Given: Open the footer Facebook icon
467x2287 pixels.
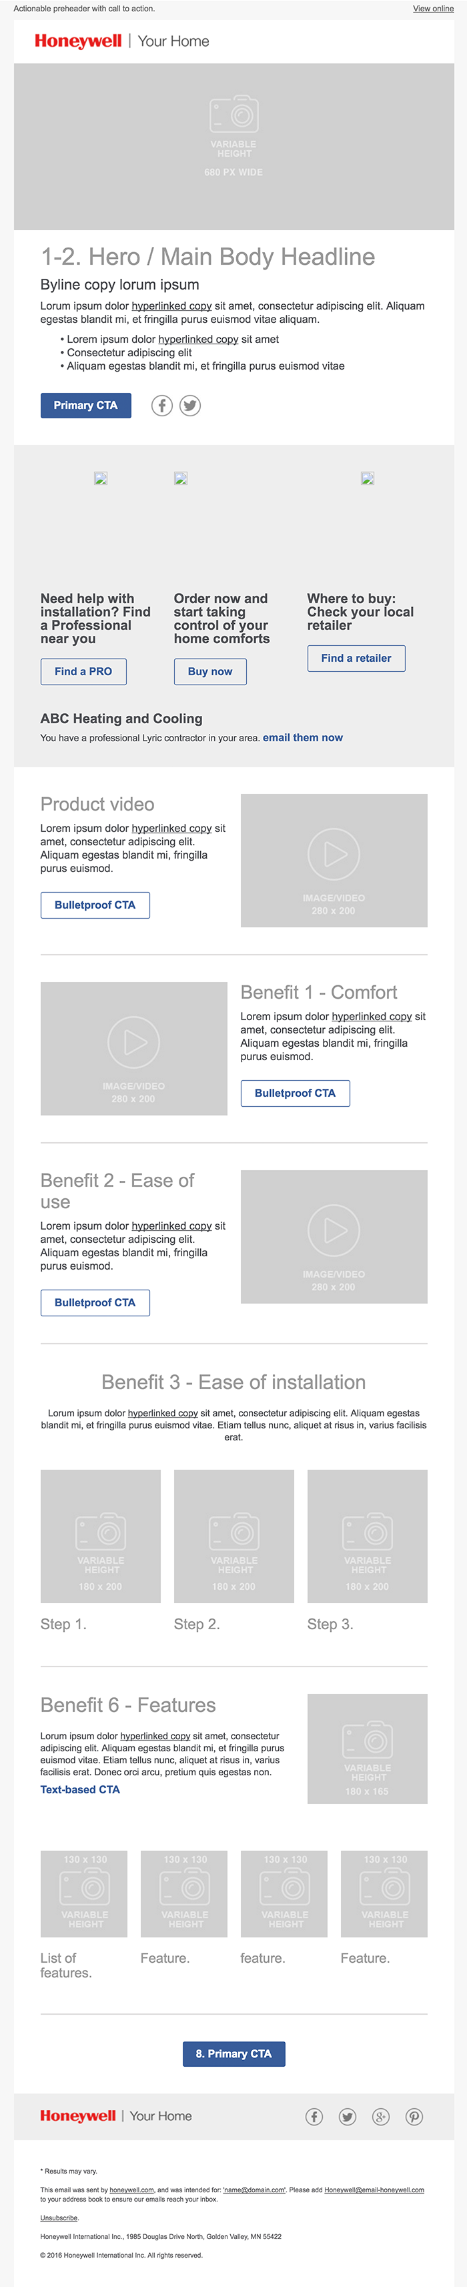Looking at the screenshot, I should coord(314,2116).
